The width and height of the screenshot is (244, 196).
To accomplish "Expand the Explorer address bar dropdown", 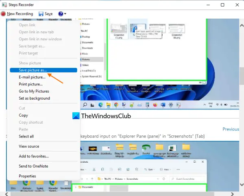I will click(x=158, y=179).
